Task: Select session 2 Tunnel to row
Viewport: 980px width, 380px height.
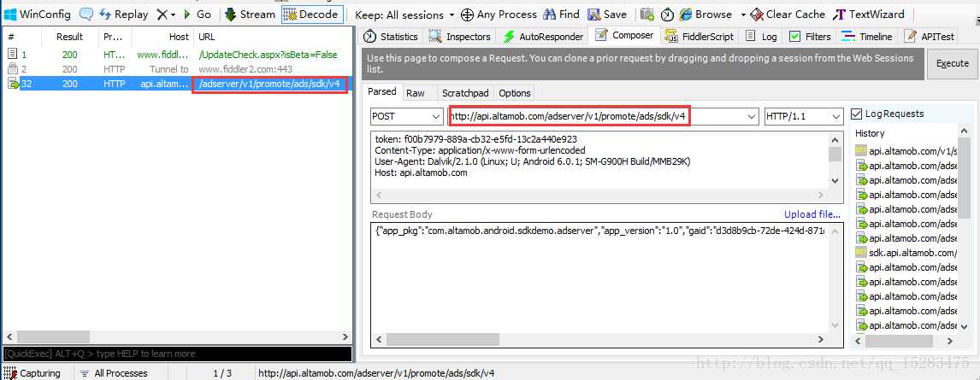Action: click(x=178, y=69)
